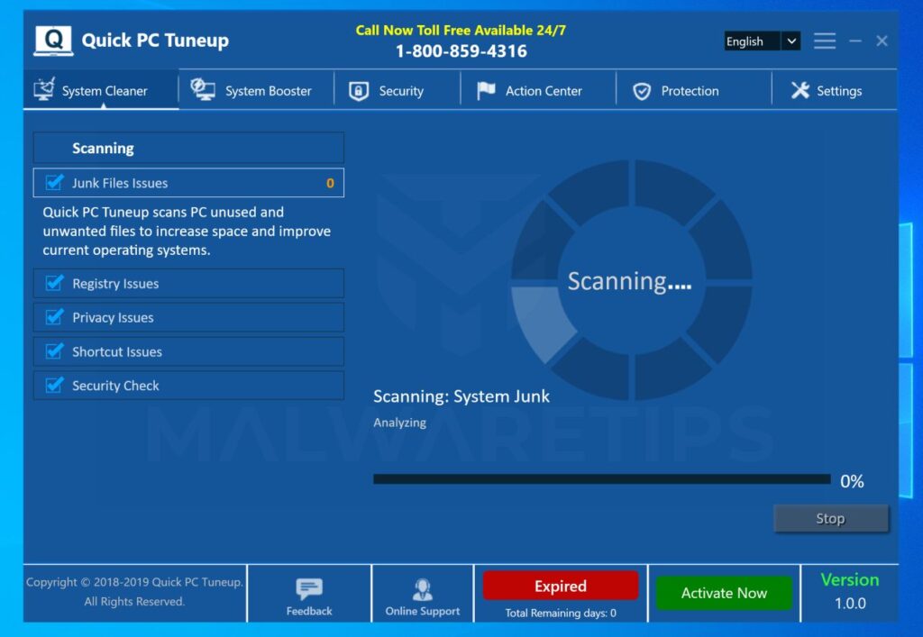Click 'Total Remaining days: 0' text
This screenshot has height=637, width=923.
pyautogui.click(x=561, y=613)
